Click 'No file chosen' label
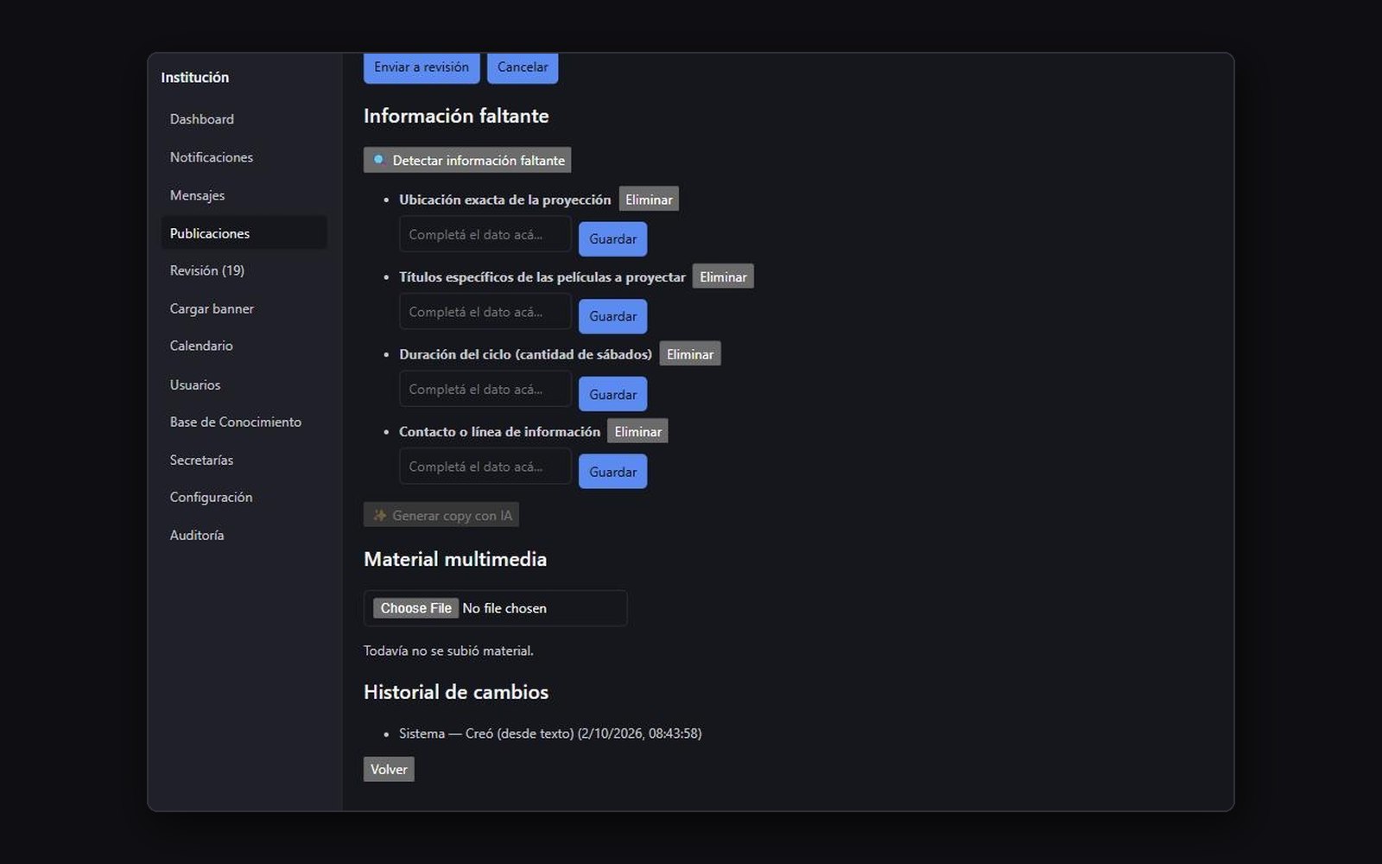1382x864 pixels. (504, 608)
